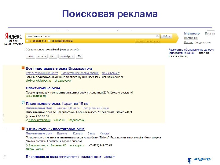
Task: Select the 'фото' suggestion chip
Action: coord(53,57)
